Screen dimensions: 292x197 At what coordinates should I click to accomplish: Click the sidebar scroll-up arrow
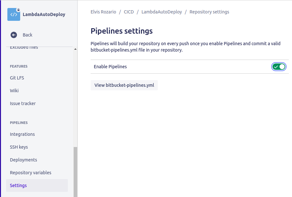point(75,49)
